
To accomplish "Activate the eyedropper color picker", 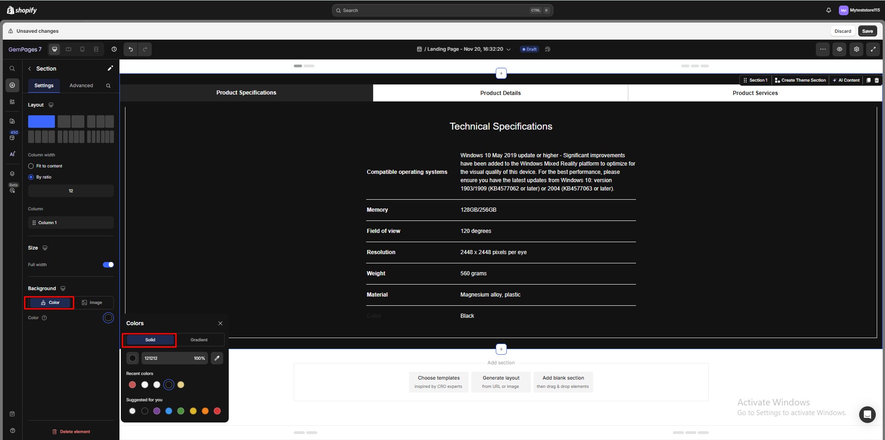I will point(217,358).
